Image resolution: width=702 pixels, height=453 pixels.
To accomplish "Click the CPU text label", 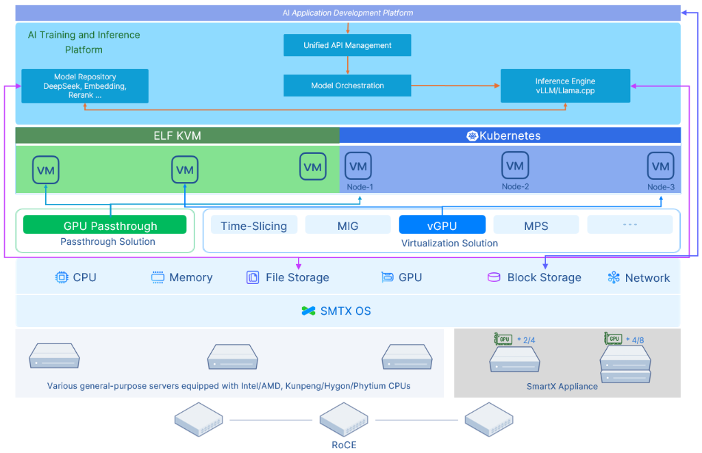I will (x=85, y=277).
